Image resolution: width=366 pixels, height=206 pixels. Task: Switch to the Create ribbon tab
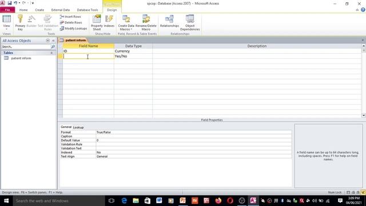click(39, 10)
